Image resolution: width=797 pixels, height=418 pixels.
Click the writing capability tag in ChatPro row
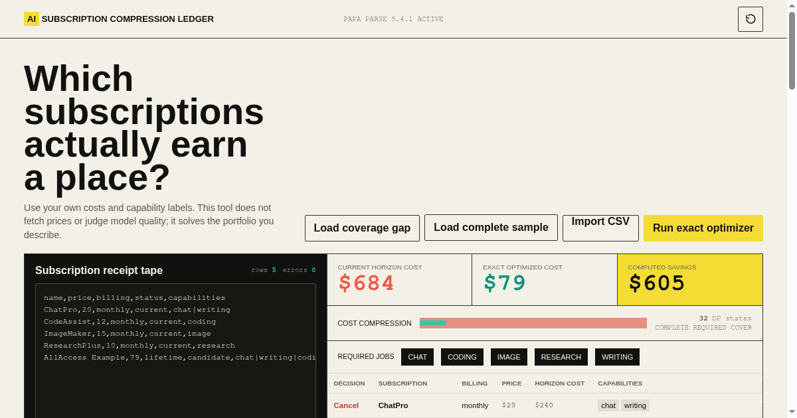[x=635, y=405]
